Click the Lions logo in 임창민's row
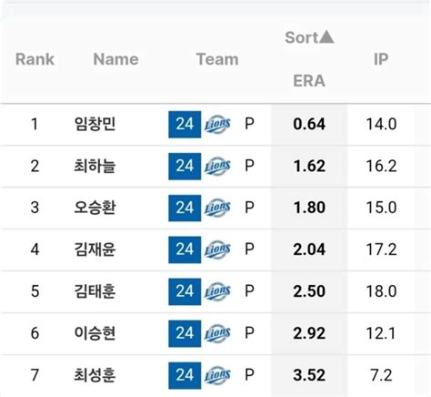Image resolution: width=431 pixels, height=397 pixels. (x=217, y=124)
